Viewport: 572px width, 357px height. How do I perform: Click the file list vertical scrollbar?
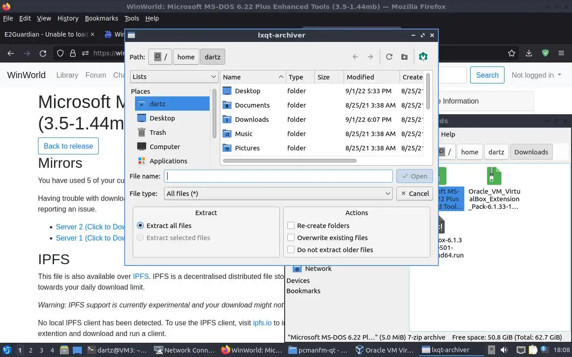428,91
